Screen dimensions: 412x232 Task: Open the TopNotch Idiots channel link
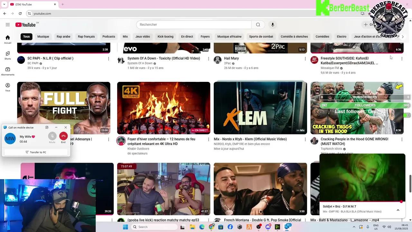[331, 149]
